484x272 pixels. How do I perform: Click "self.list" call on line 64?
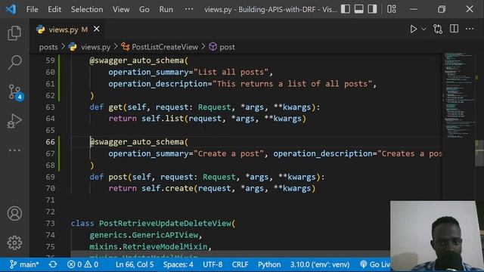163,119
